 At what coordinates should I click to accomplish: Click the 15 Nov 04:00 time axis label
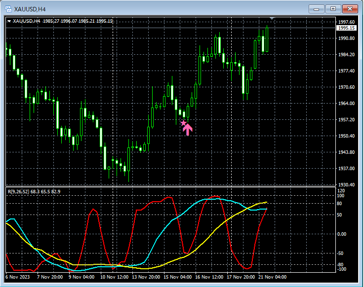[178, 277]
